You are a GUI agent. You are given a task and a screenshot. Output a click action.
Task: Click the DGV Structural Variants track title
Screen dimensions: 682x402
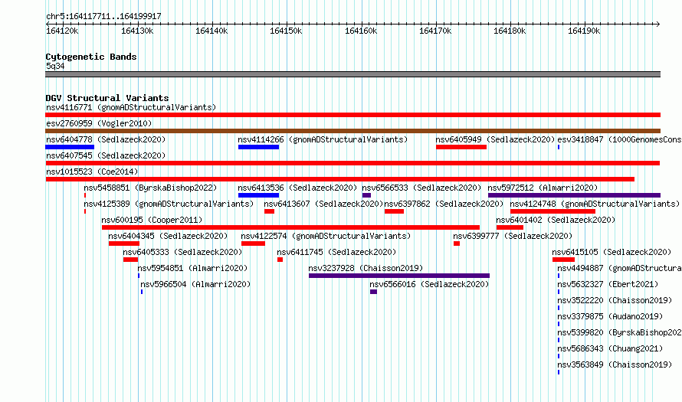tap(107, 98)
